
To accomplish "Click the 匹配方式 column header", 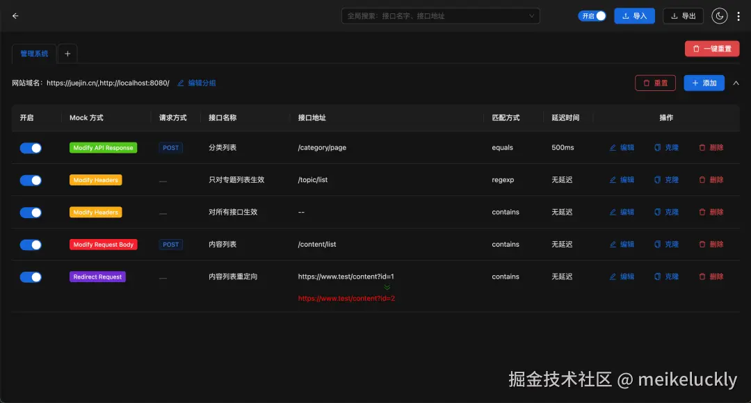I will (x=506, y=117).
